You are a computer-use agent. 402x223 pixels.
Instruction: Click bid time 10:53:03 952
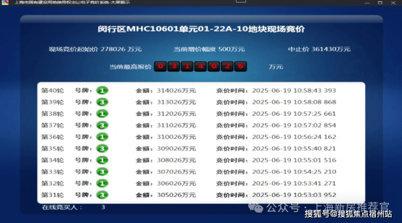(315, 195)
